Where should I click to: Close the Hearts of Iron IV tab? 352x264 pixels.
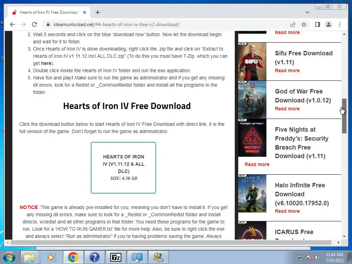(x=85, y=12)
